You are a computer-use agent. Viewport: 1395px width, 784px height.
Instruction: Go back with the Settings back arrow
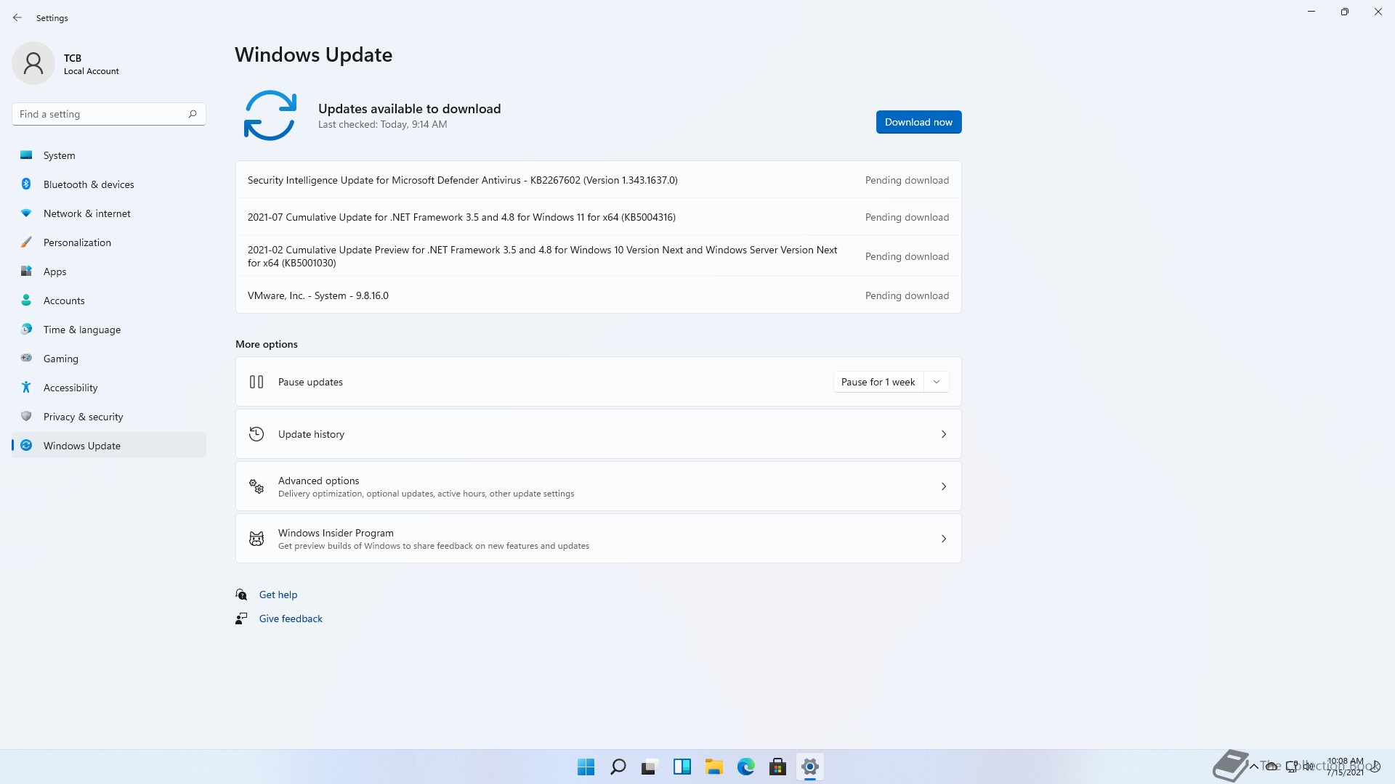pyautogui.click(x=17, y=17)
